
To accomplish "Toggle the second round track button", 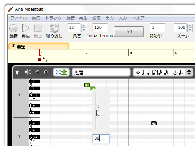I will (46, 72).
